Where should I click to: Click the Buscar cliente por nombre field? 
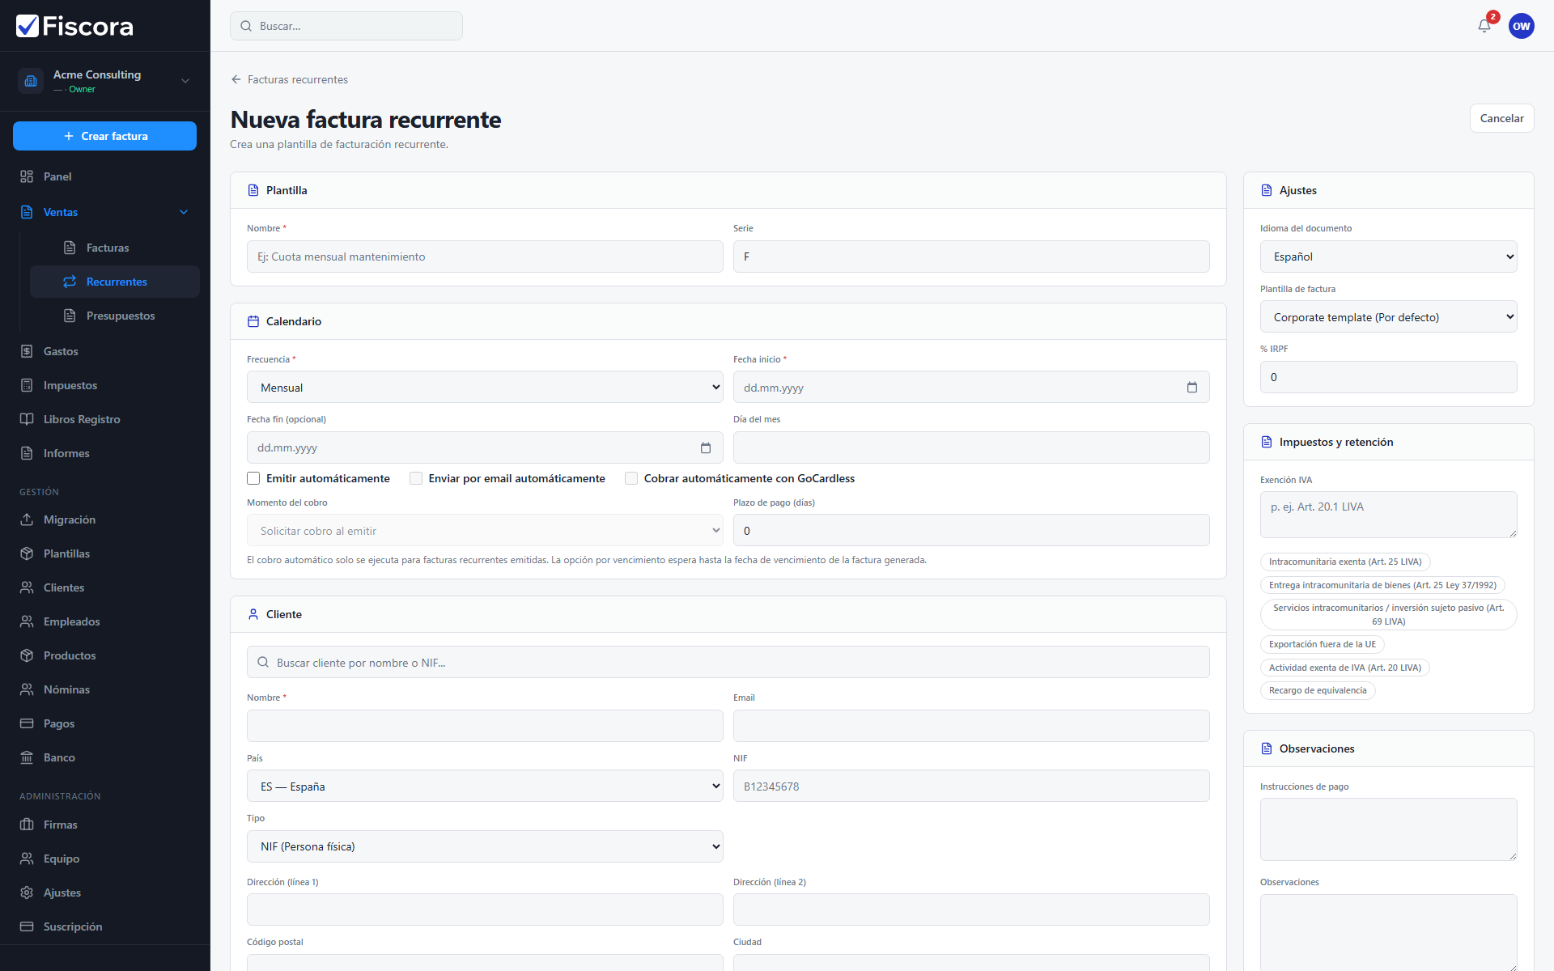(x=728, y=663)
